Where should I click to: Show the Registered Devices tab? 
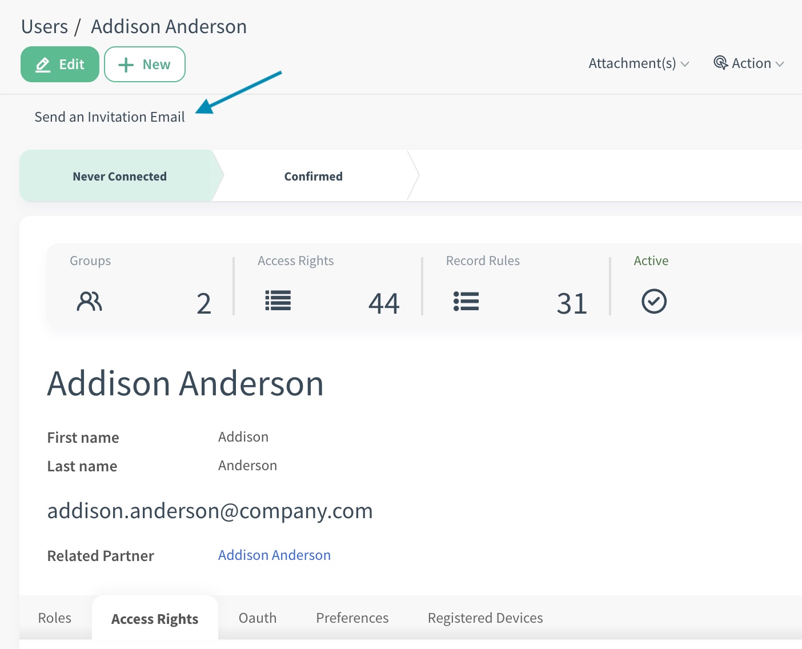pyautogui.click(x=485, y=618)
